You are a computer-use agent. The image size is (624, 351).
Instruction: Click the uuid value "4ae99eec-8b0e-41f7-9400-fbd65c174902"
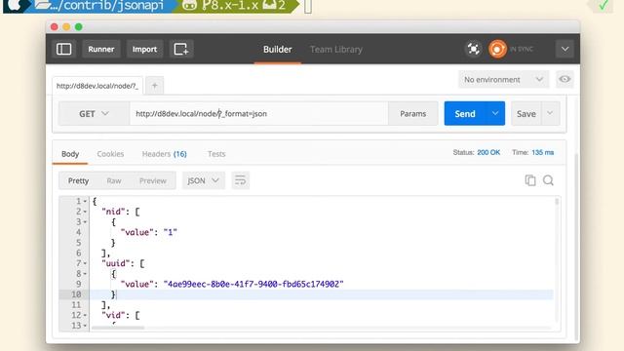[x=253, y=284]
